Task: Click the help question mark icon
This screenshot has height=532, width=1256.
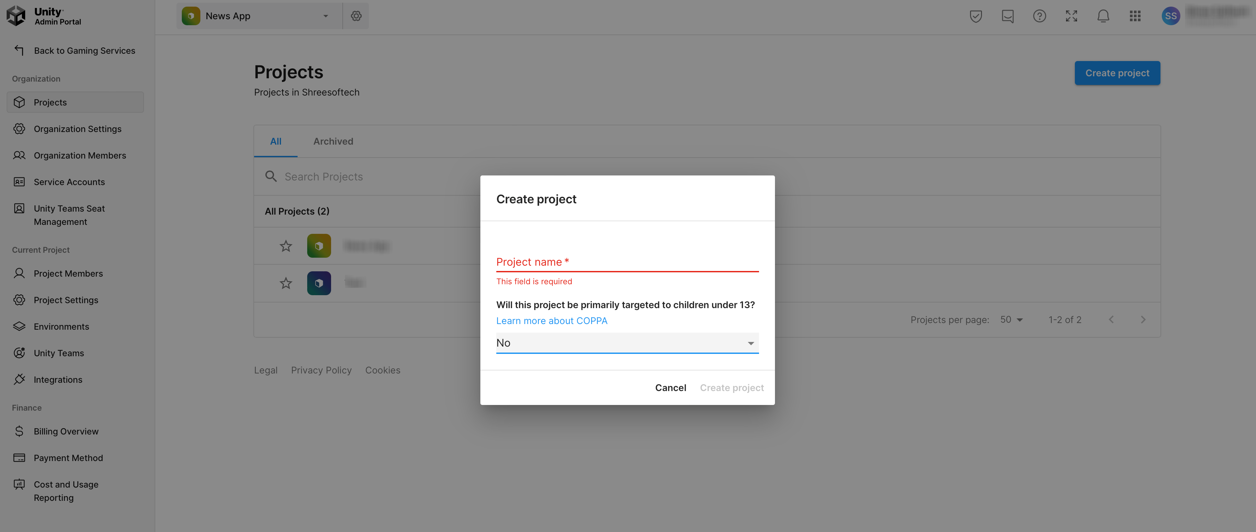Action: click(1039, 16)
